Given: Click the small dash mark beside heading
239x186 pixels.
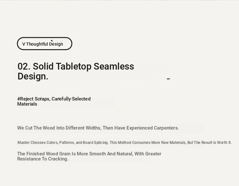Looking at the screenshot, I should 168,79.
